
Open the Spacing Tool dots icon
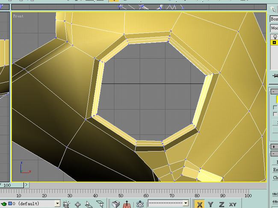[x=140, y=204]
